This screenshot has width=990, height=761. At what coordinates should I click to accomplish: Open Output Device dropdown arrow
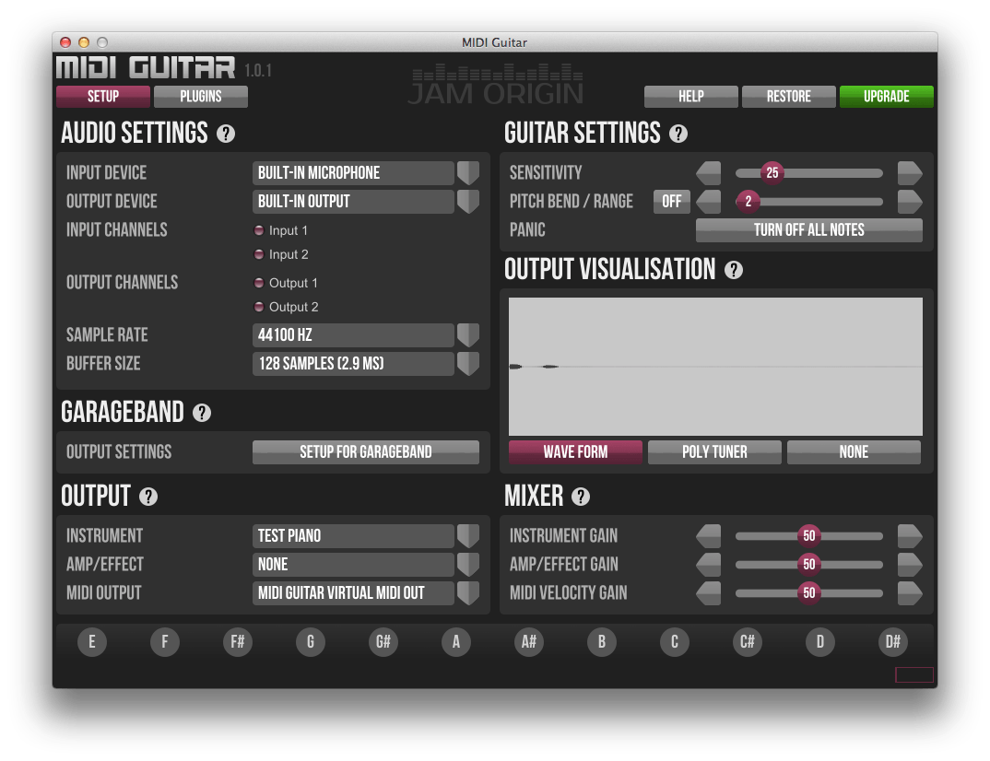tap(468, 202)
